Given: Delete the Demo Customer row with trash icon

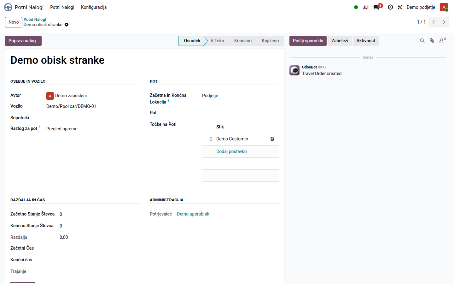Looking at the screenshot, I should tap(272, 139).
